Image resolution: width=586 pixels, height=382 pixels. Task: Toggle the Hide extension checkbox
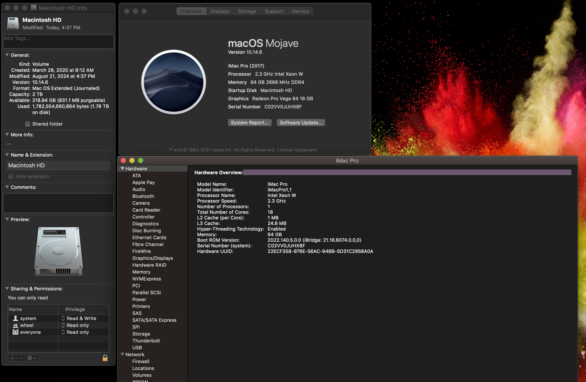pos(11,176)
